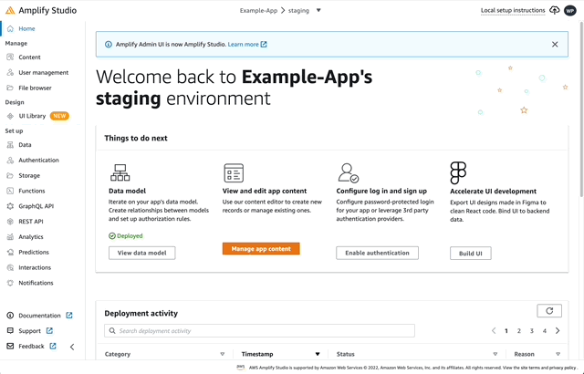Select page 3 of deployment activity
Viewport: 584px width, 374px height.
pyautogui.click(x=531, y=331)
